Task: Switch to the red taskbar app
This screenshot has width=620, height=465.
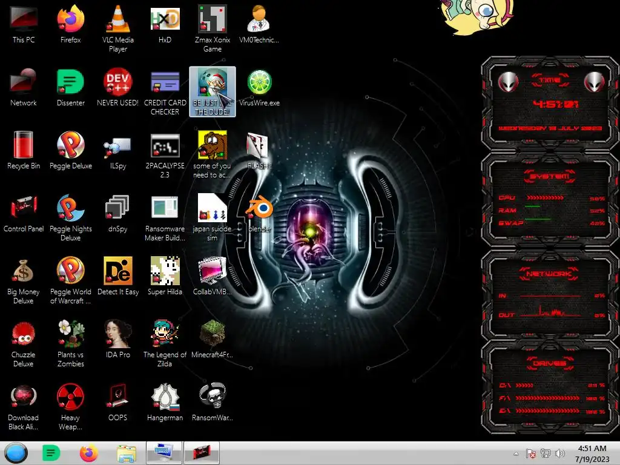Action: [202, 453]
